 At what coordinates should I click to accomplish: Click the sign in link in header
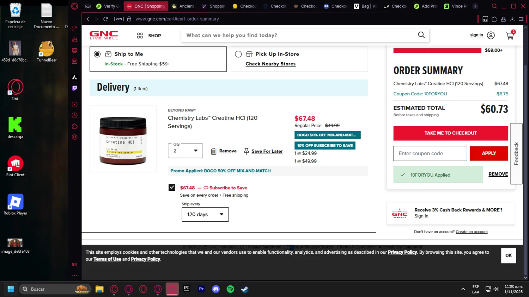[476, 35]
